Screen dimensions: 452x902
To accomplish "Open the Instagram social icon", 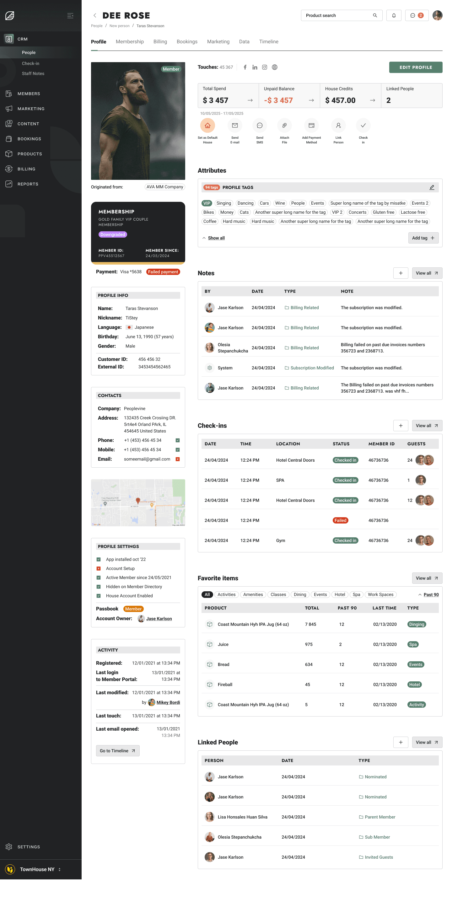I will pyautogui.click(x=265, y=67).
